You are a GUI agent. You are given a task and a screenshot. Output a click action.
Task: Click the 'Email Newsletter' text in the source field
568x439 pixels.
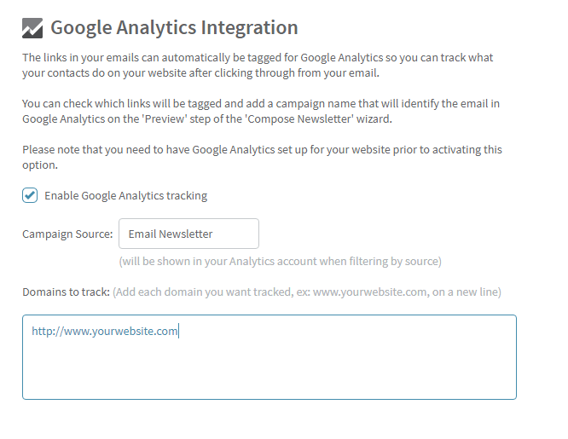[x=171, y=234]
